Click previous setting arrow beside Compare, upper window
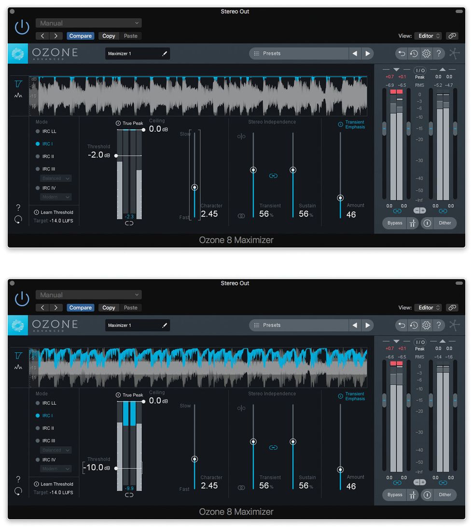 click(x=42, y=36)
